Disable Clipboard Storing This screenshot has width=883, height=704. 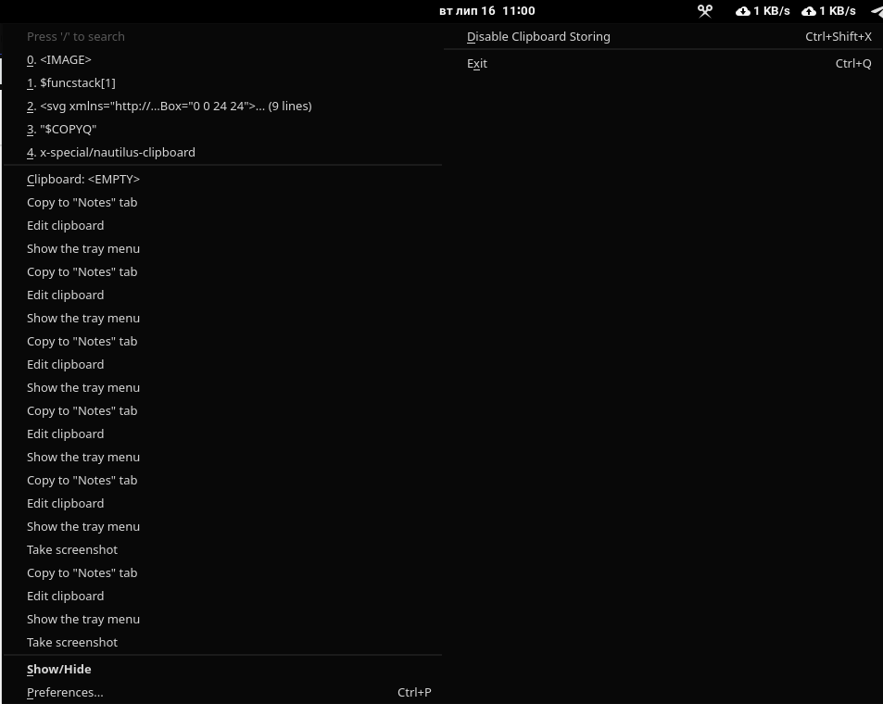click(x=538, y=36)
